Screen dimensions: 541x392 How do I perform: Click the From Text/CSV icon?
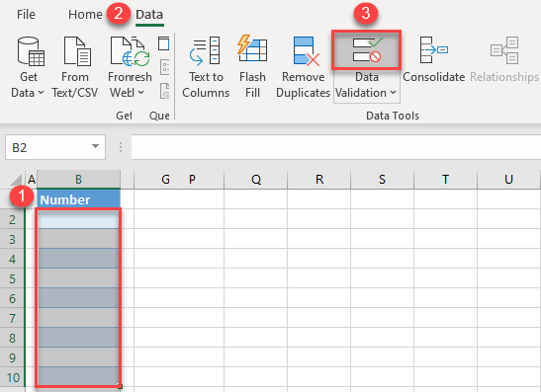tap(77, 51)
